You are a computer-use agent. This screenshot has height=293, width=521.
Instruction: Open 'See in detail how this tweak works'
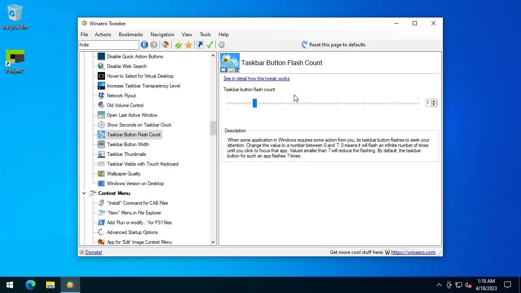(256, 79)
